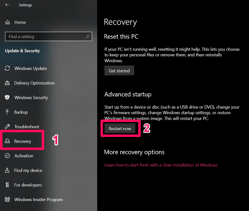Open Find my device using its icon
This screenshot has width=249, height=211.
7,170
